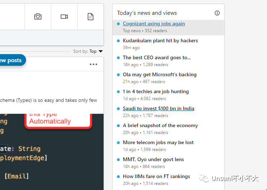The height and width of the screenshot is (190, 267).
Task: Click the code snippet image in post
Action: click(x=51, y=155)
